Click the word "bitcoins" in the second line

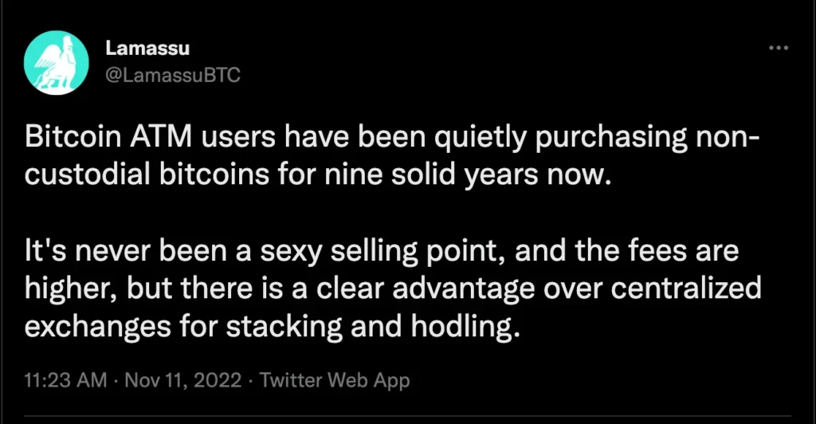click(x=214, y=175)
